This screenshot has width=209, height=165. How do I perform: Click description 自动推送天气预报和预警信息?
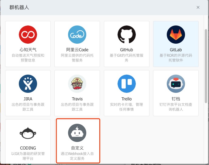click(x=28, y=58)
